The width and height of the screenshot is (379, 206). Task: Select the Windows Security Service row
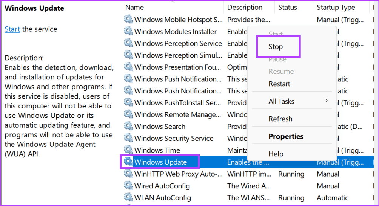click(x=174, y=138)
